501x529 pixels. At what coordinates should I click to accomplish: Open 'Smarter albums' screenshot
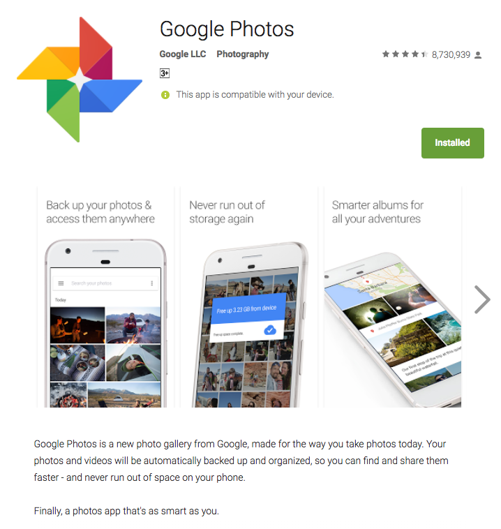[x=393, y=297]
